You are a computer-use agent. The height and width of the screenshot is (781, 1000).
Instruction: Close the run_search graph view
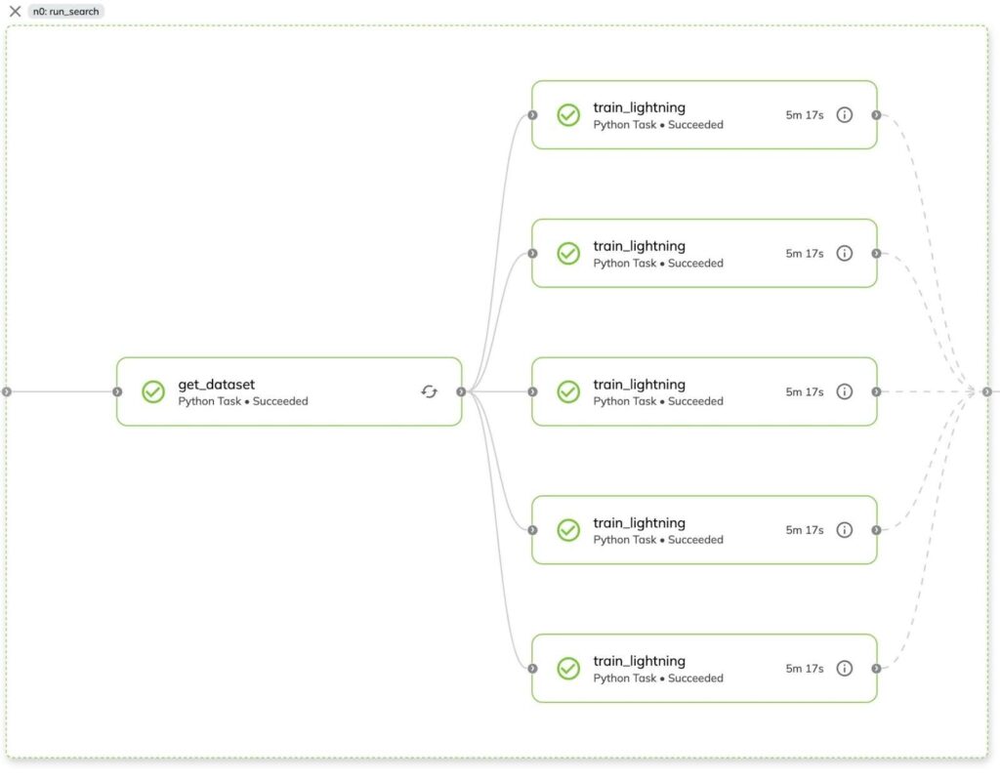point(14,11)
